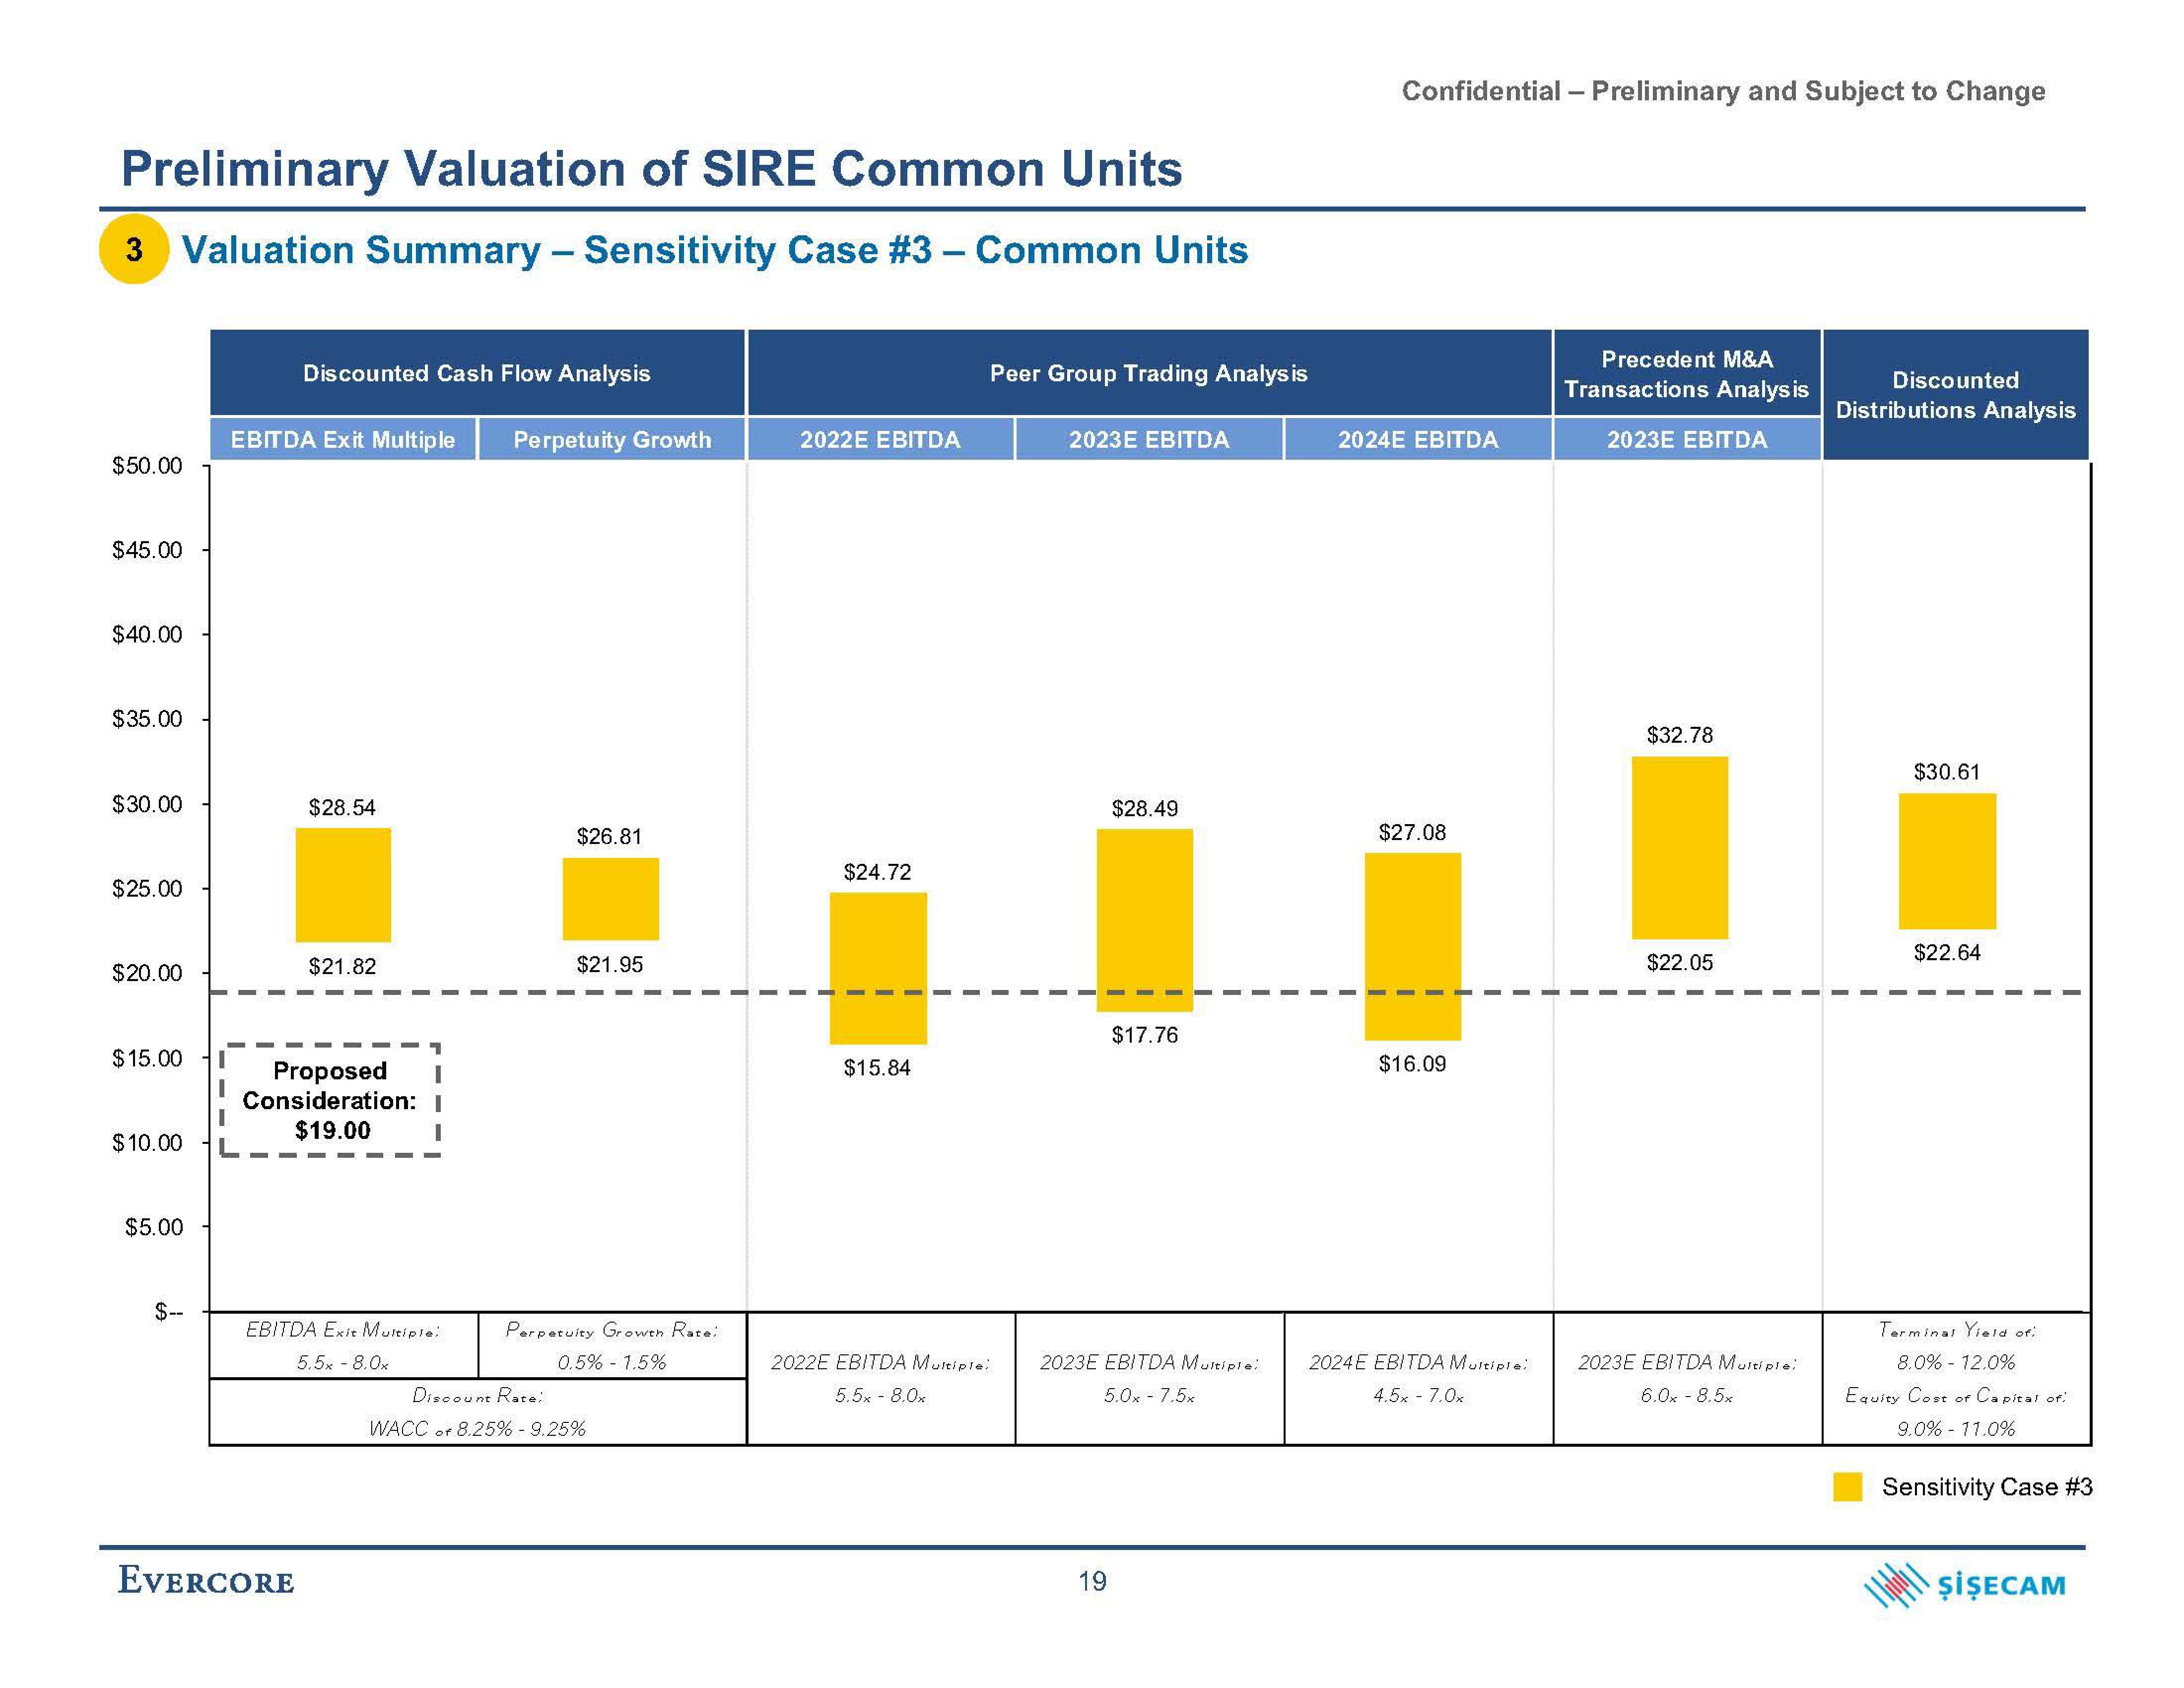The height and width of the screenshot is (1688, 2184).
Task: Click the Discounted Distributions yellow bar
Action: (1947, 861)
